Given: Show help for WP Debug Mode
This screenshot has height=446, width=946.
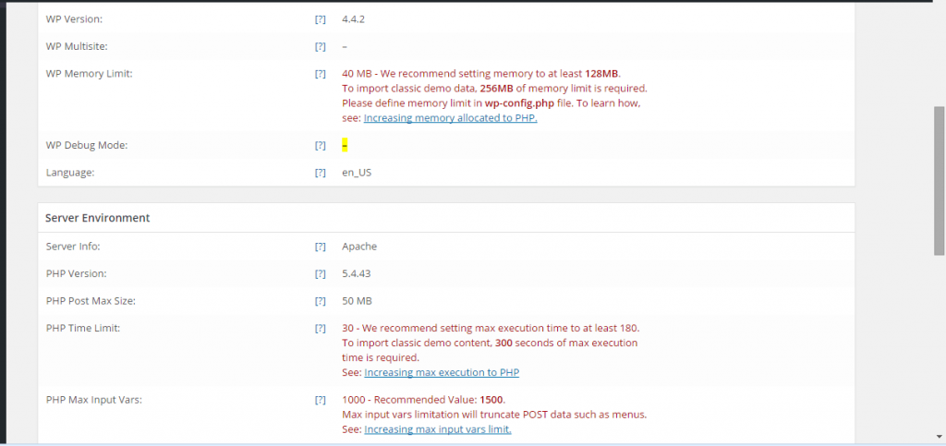Looking at the screenshot, I should point(320,146).
